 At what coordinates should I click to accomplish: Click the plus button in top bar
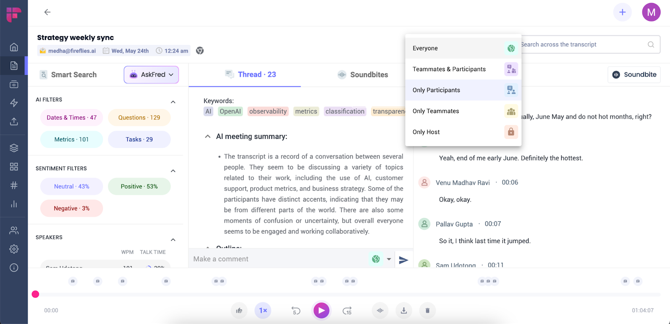[622, 12]
